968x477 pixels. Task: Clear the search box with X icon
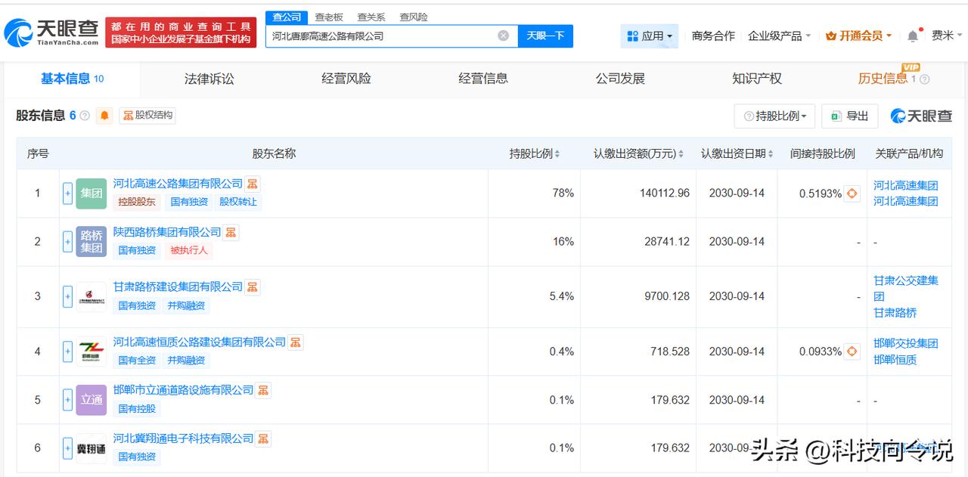coord(503,36)
